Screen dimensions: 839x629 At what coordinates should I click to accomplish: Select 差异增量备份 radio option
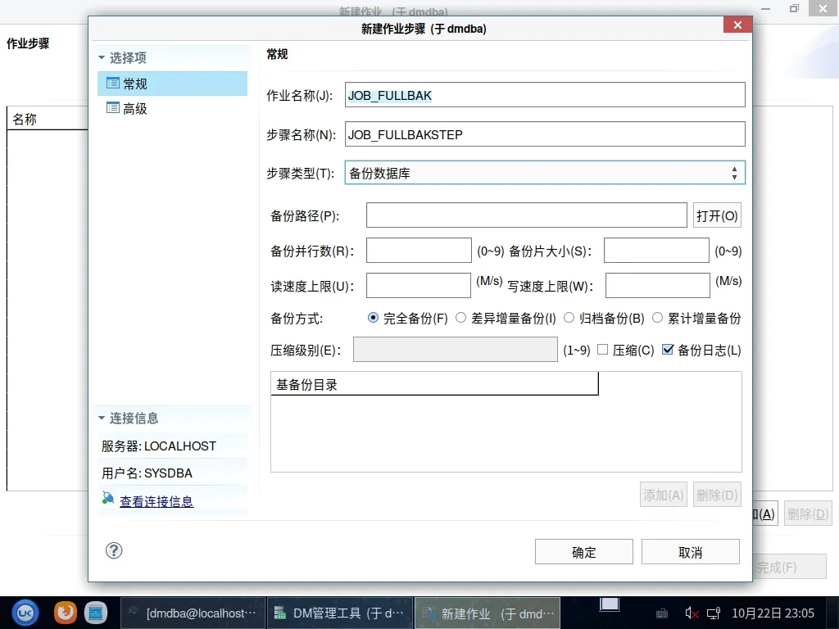pyautogui.click(x=461, y=318)
